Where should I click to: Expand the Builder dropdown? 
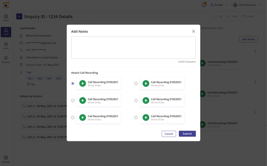click(219, 5)
